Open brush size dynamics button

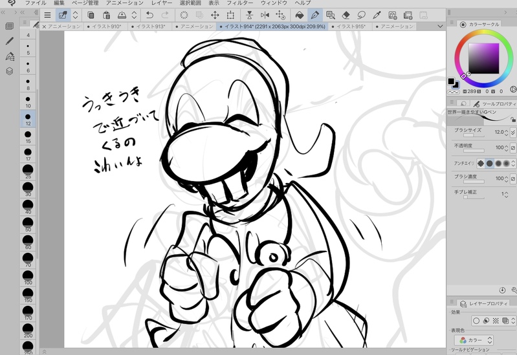click(513, 132)
